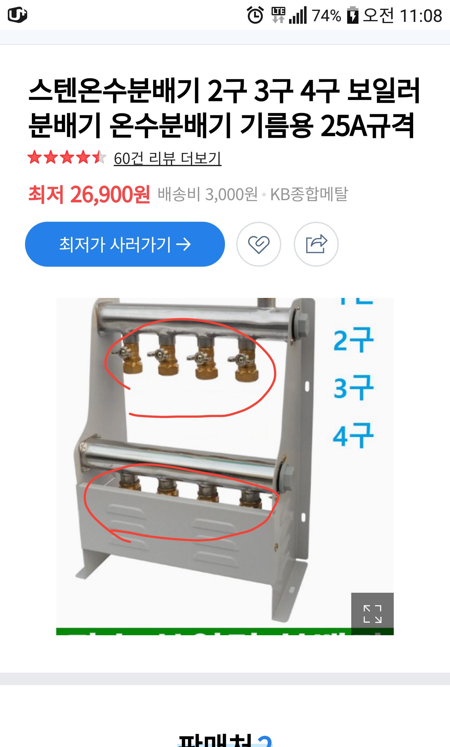Tap the 오전 11:08 clock
Screen dimensions: 450x747
[402, 15]
